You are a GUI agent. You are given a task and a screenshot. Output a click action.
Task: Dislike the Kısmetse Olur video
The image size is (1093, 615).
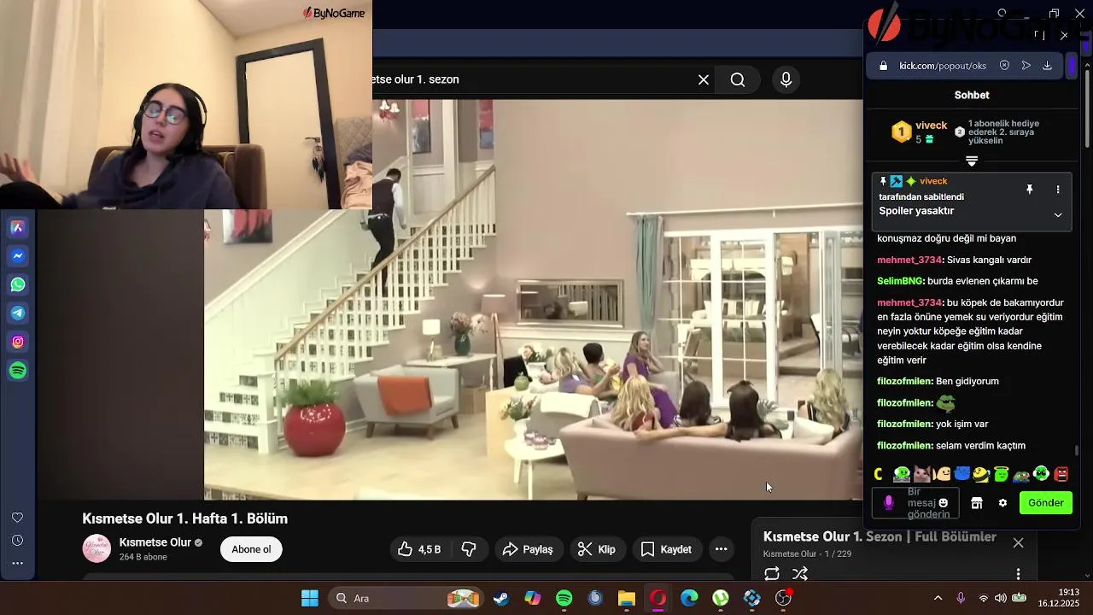pos(469,549)
